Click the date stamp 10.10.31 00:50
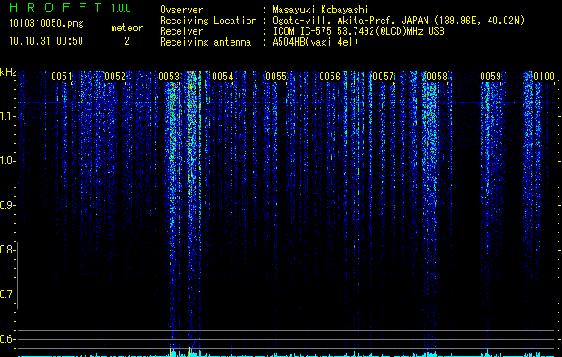Screen dimensions: 562x357 click(x=46, y=41)
